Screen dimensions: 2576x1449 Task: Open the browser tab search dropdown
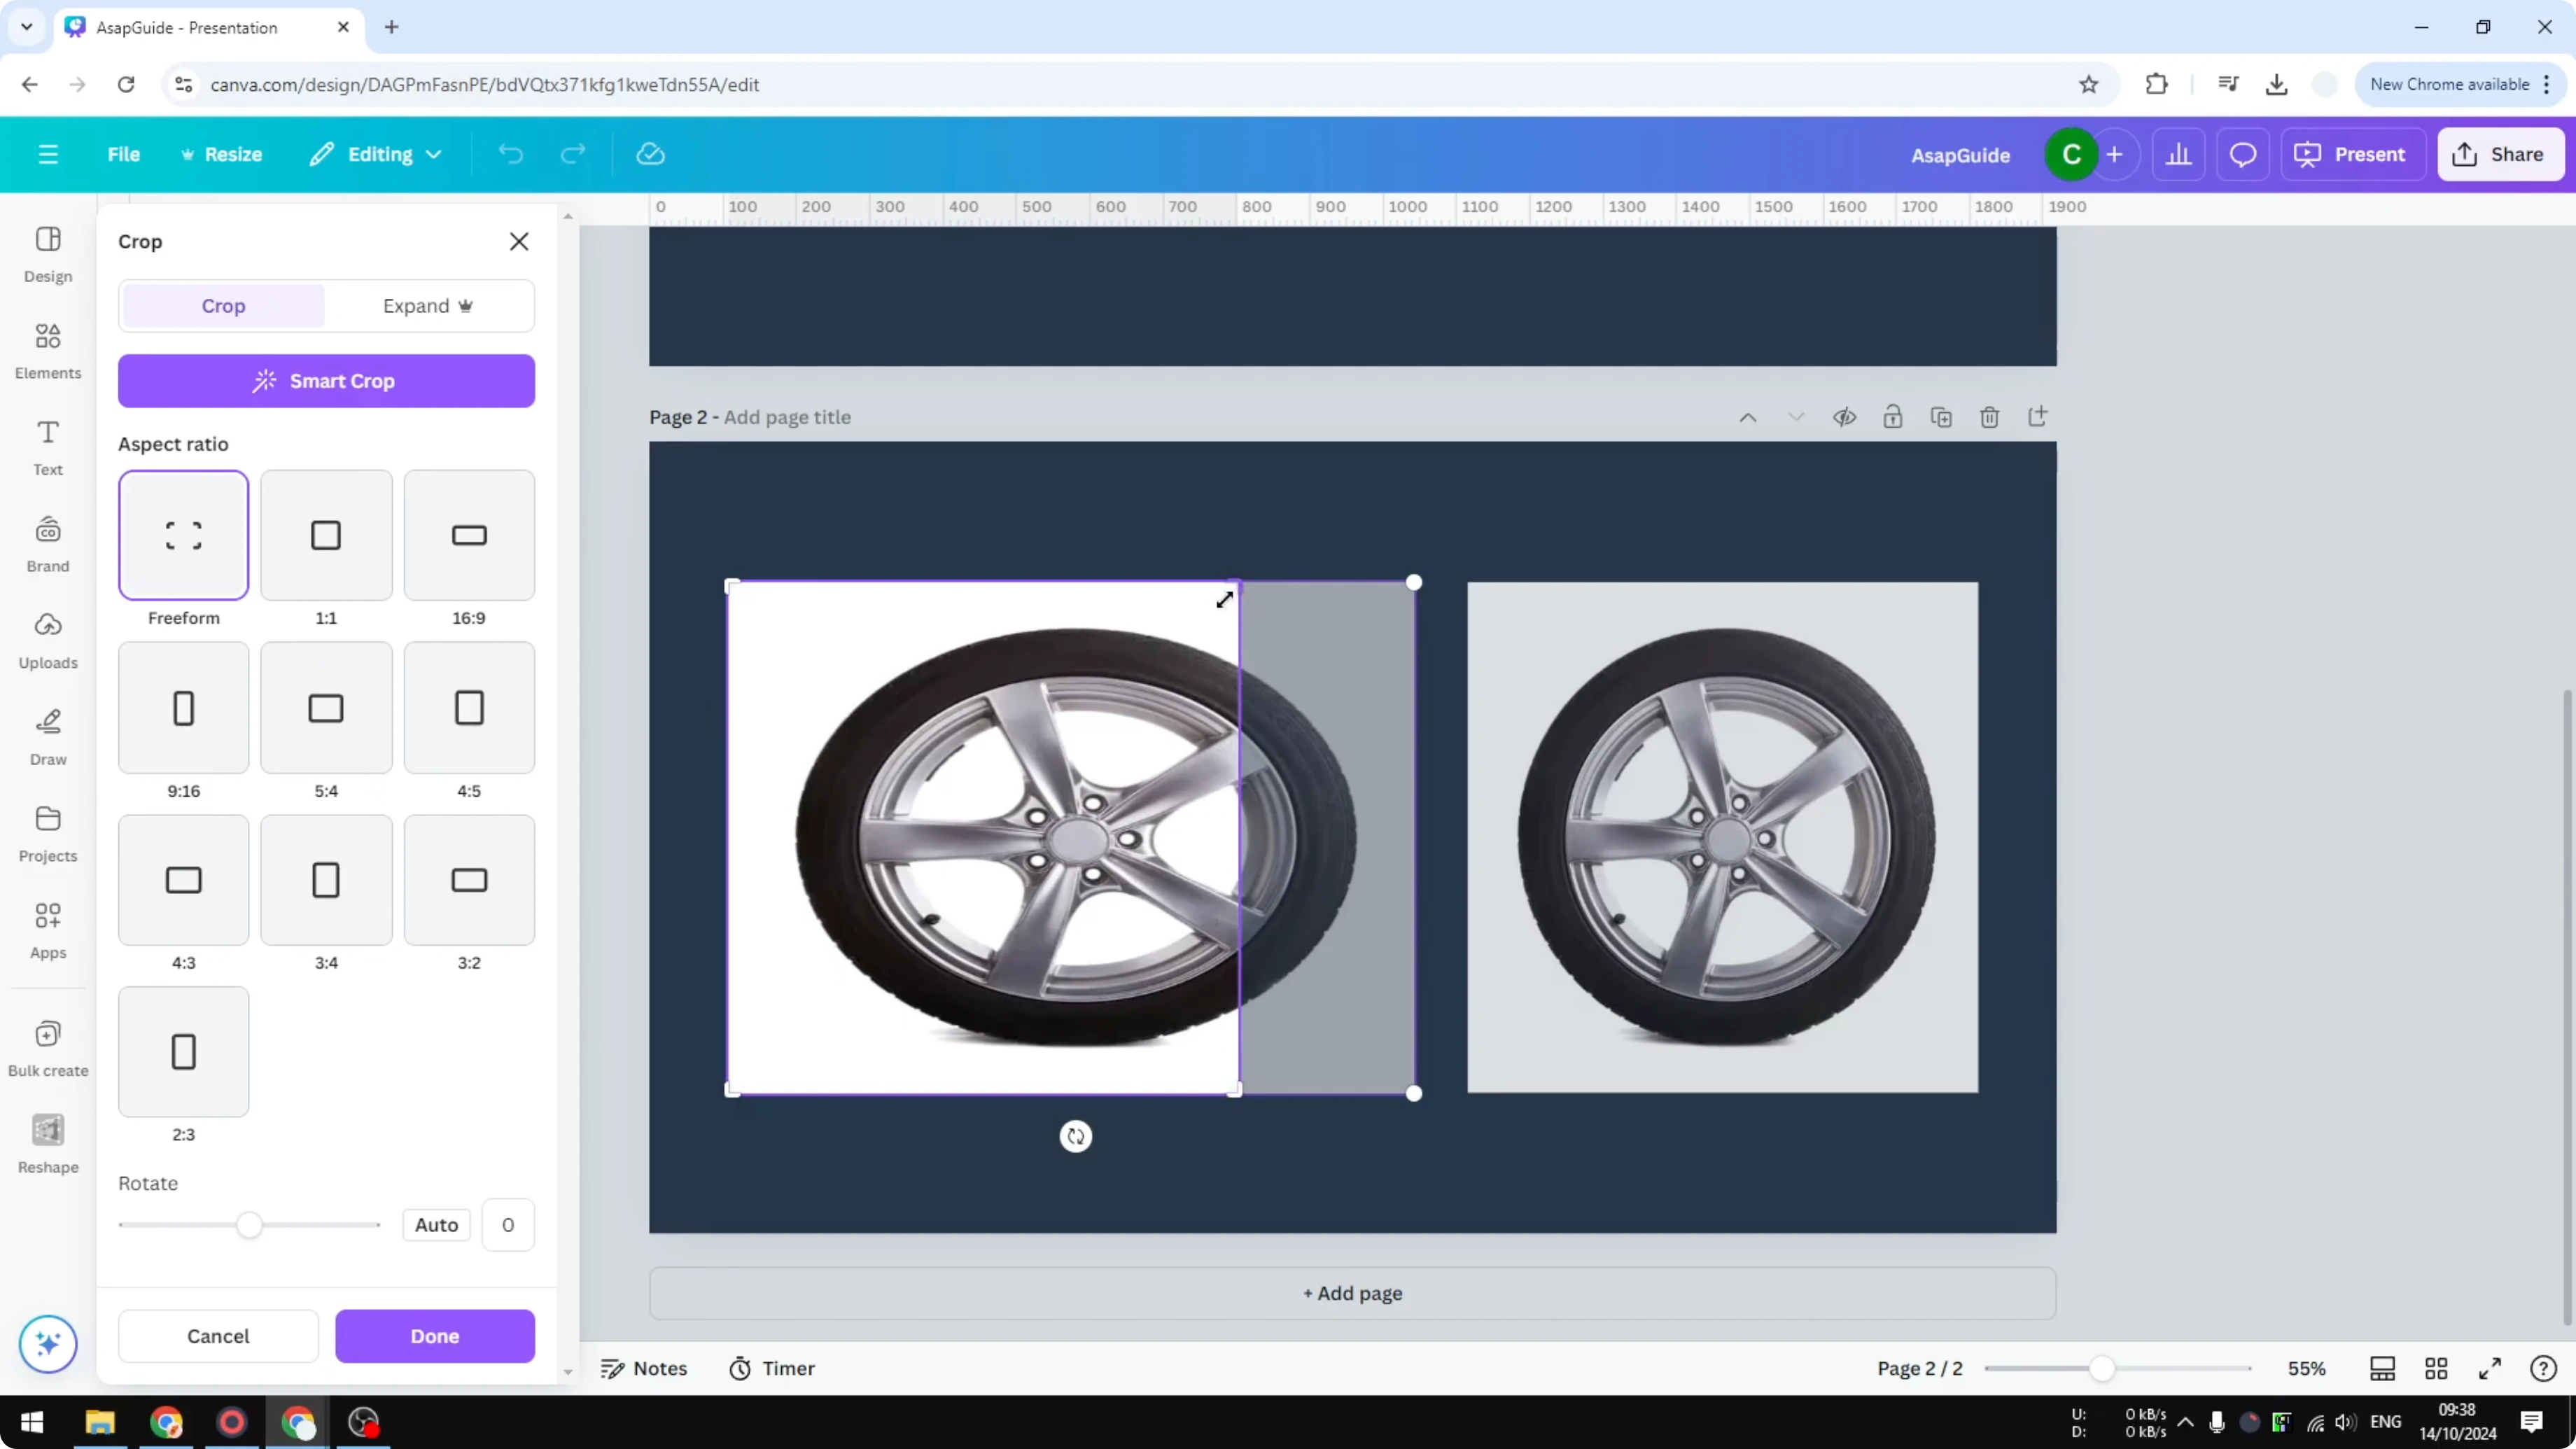[x=27, y=27]
